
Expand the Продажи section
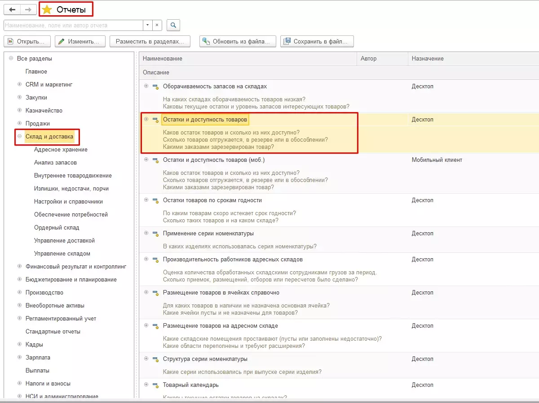[x=19, y=123]
